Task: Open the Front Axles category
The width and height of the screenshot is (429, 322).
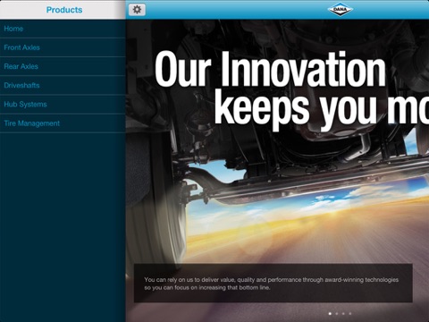Action: point(63,47)
